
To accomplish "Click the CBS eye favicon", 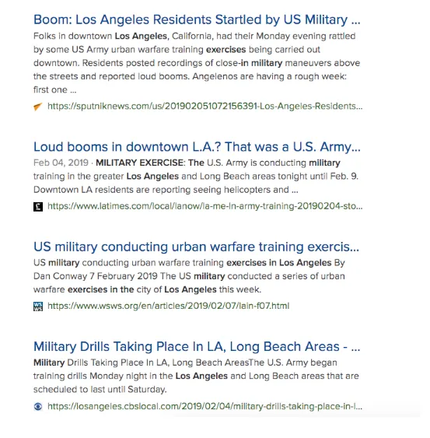I will [x=38, y=406].
